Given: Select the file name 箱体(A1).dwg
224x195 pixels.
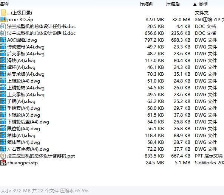Looking at the screenshot, I should tap(21, 136).
